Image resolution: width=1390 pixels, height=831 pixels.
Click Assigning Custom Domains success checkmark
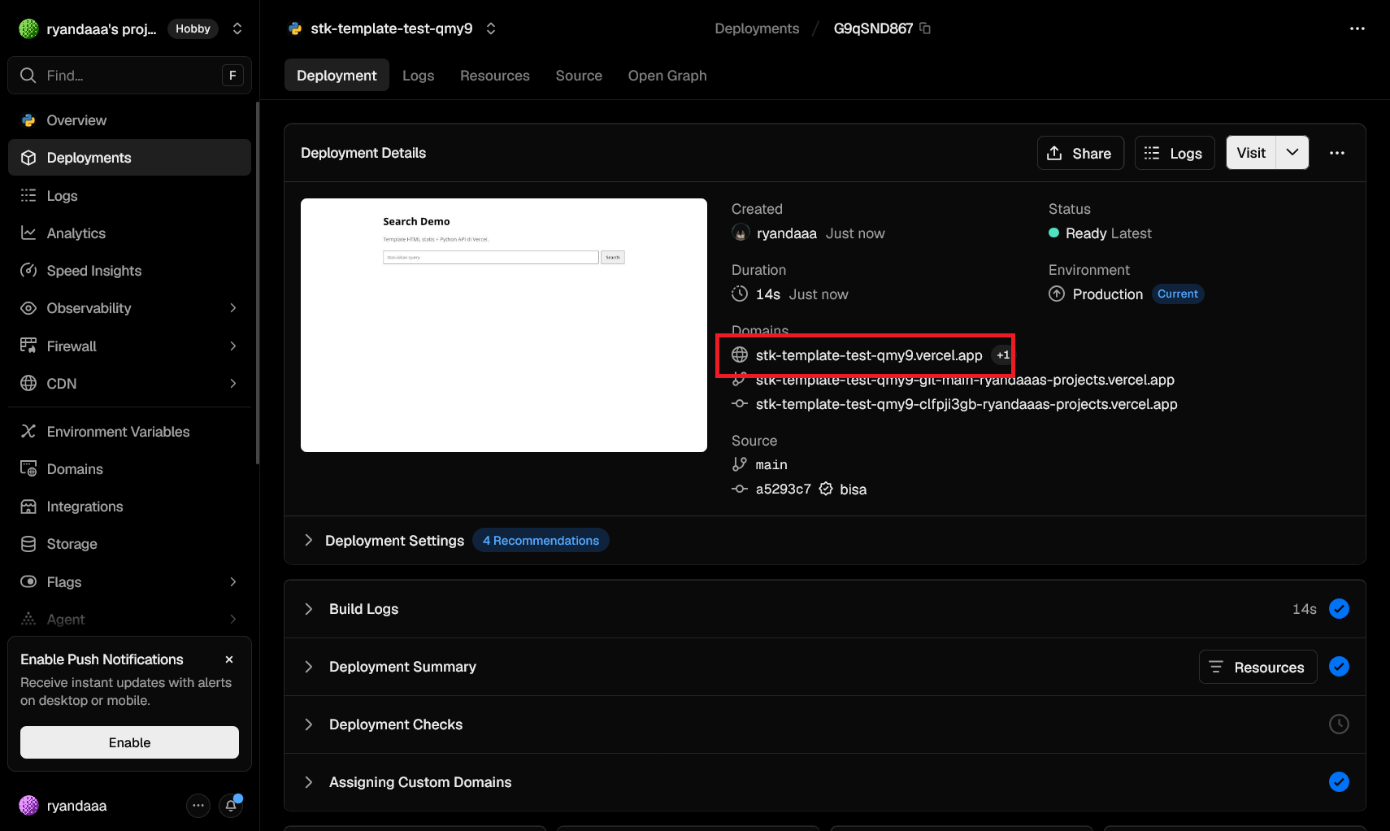[x=1339, y=782]
